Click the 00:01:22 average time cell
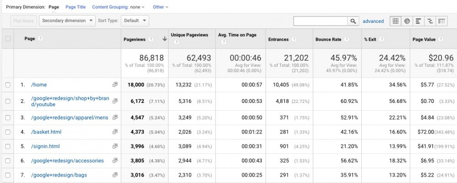This screenshot has width=457, height=183. coord(251,132)
